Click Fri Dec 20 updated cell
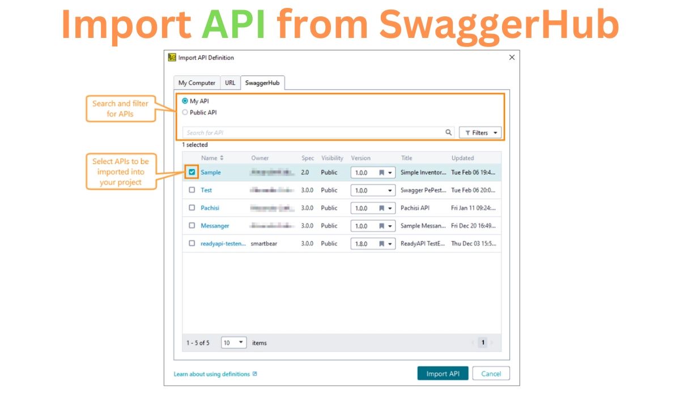The width and height of the screenshot is (680, 396). (x=474, y=226)
